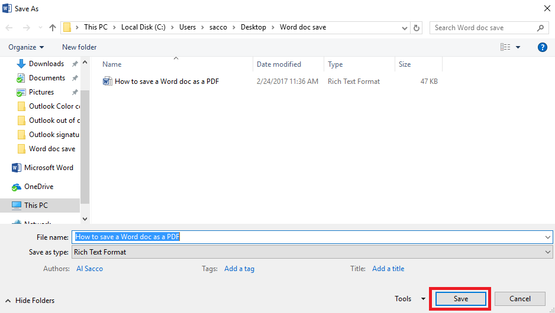The height and width of the screenshot is (313, 555).
Task: Click the File name text field
Action: click(308, 237)
